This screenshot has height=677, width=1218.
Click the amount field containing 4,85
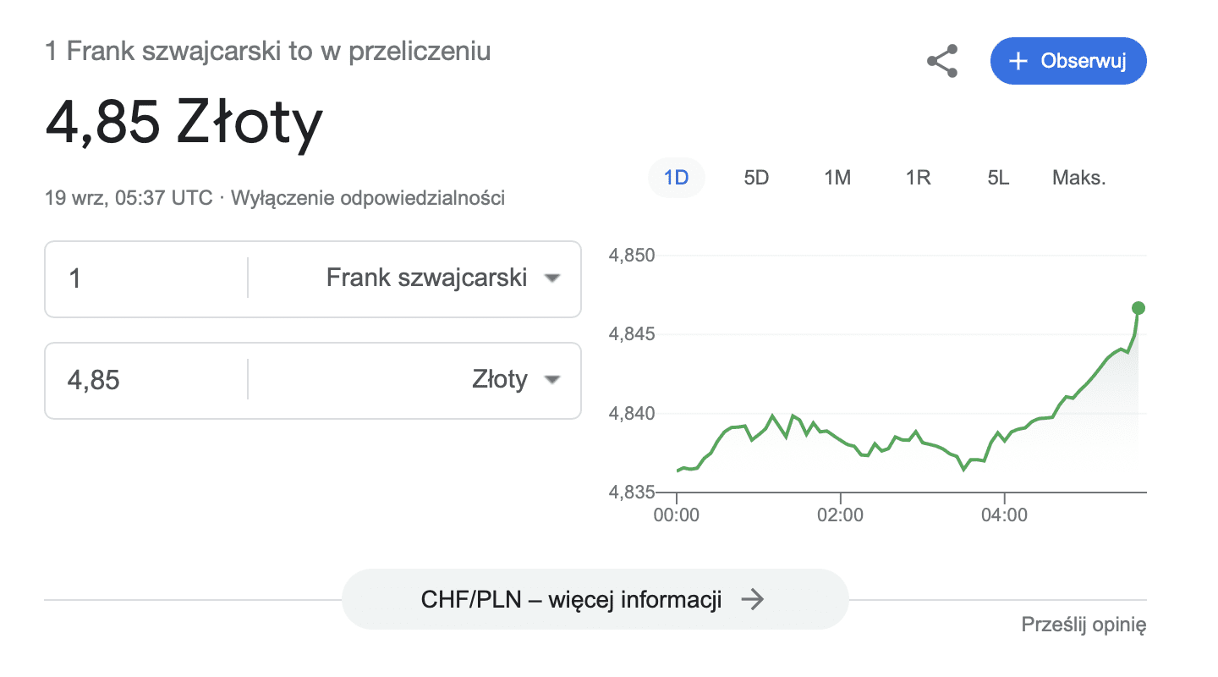146,380
